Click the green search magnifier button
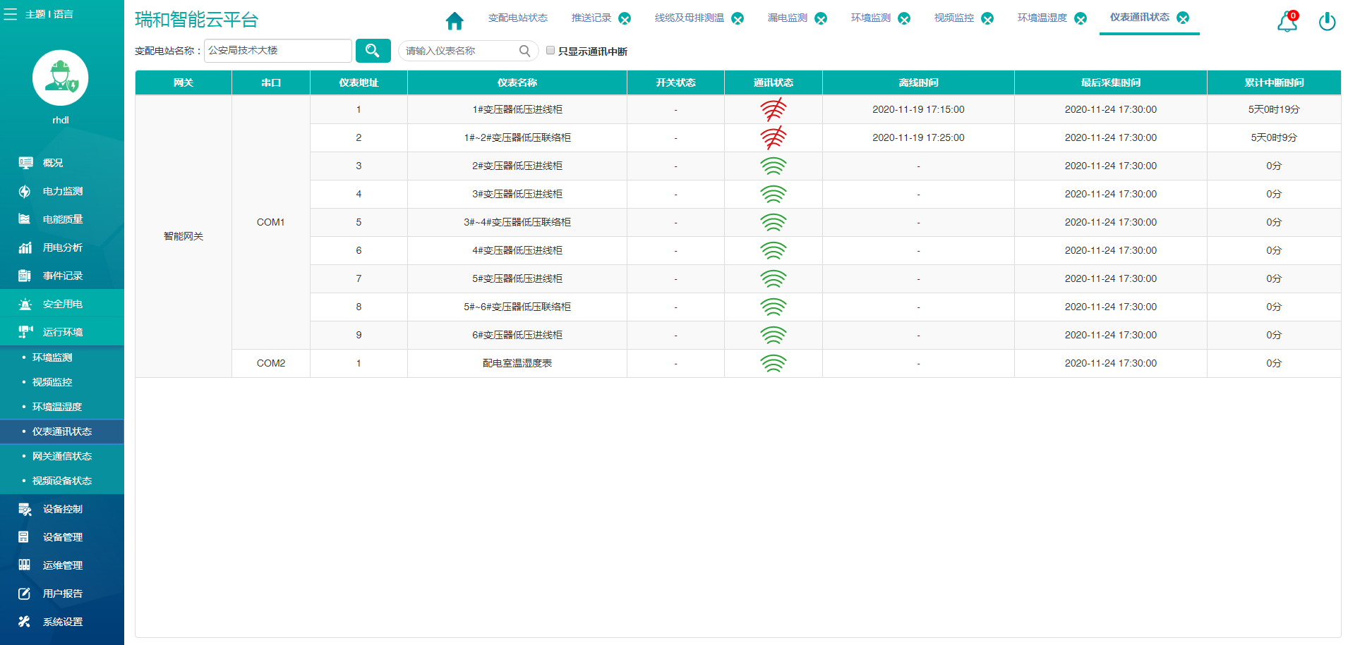This screenshot has width=1348, height=645. pyautogui.click(x=373, y=51)
